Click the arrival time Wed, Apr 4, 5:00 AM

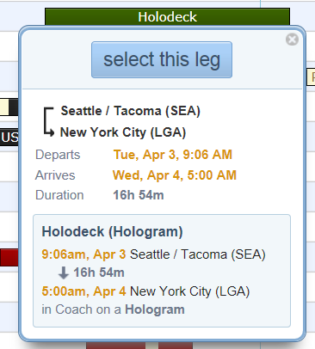pyautogui.click(x=175, y=175)
